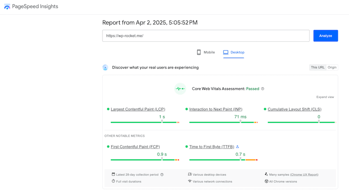
Task: Click the TTFB distribution bar
Action: coord(223,160)
